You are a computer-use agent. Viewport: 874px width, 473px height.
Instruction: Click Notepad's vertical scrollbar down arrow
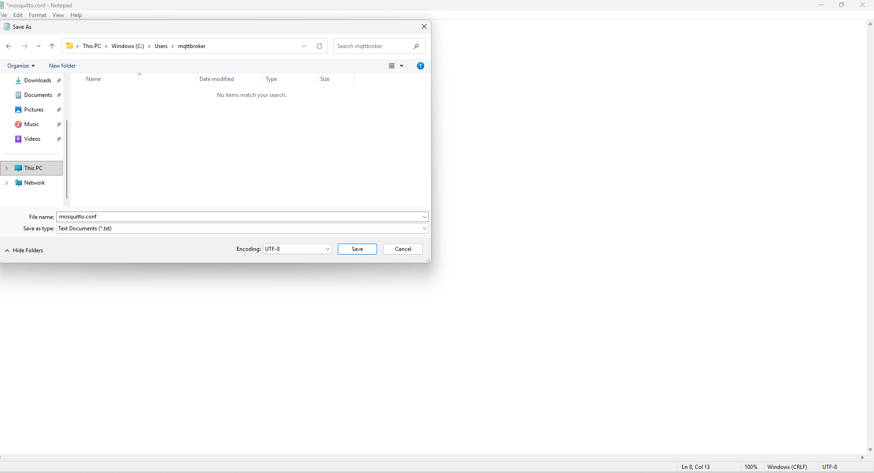[x=870, y=450]
